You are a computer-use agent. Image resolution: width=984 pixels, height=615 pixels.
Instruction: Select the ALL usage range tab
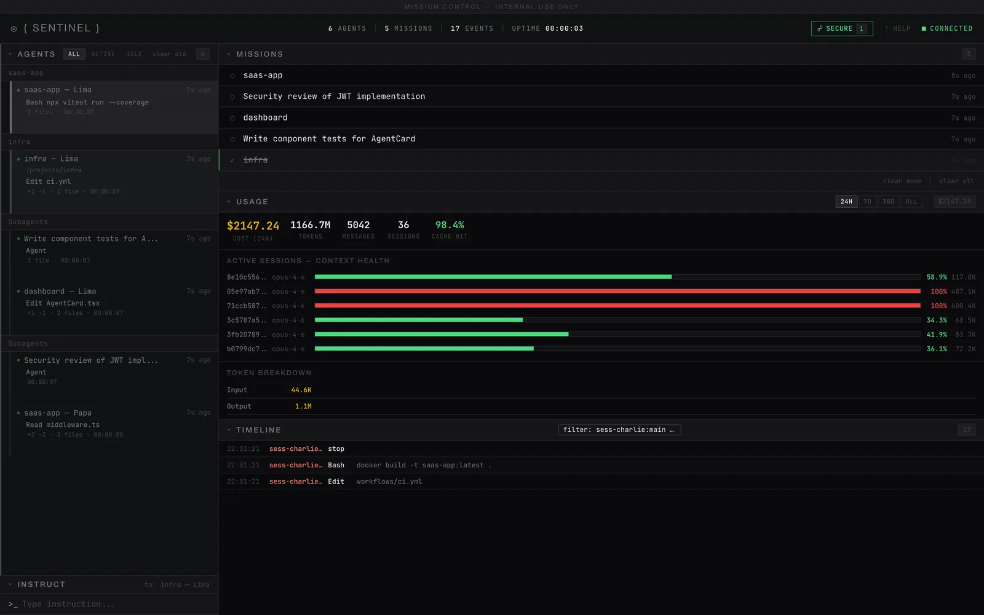(x=911, y=202)
